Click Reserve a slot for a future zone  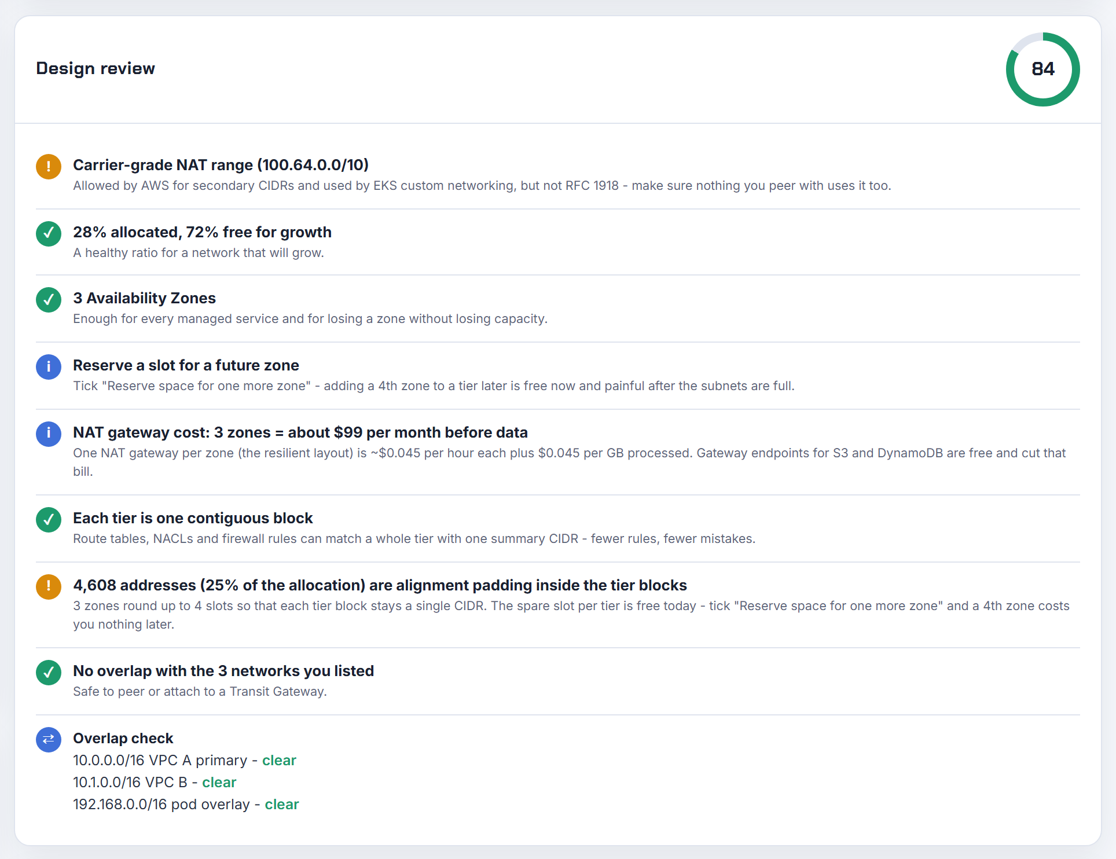click(186, 365)
